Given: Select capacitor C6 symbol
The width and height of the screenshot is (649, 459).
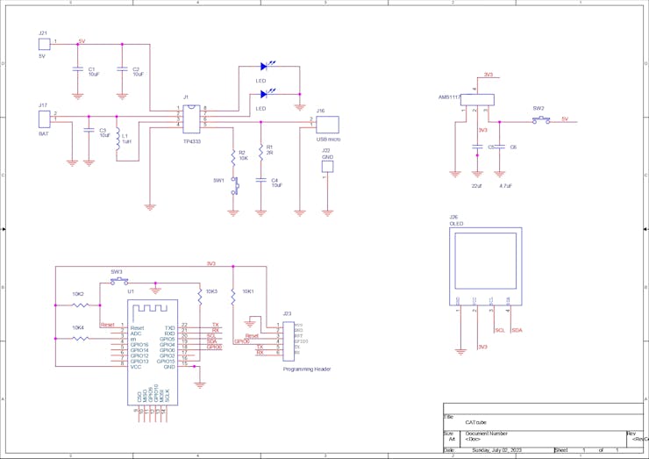Looking at the screenshot, I should pos(500,147).
